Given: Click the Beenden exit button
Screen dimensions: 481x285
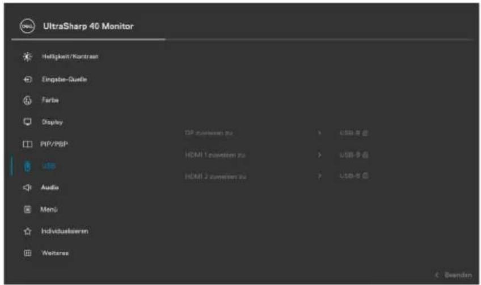Looking at the screenshot, I should (x=453, y=275).
